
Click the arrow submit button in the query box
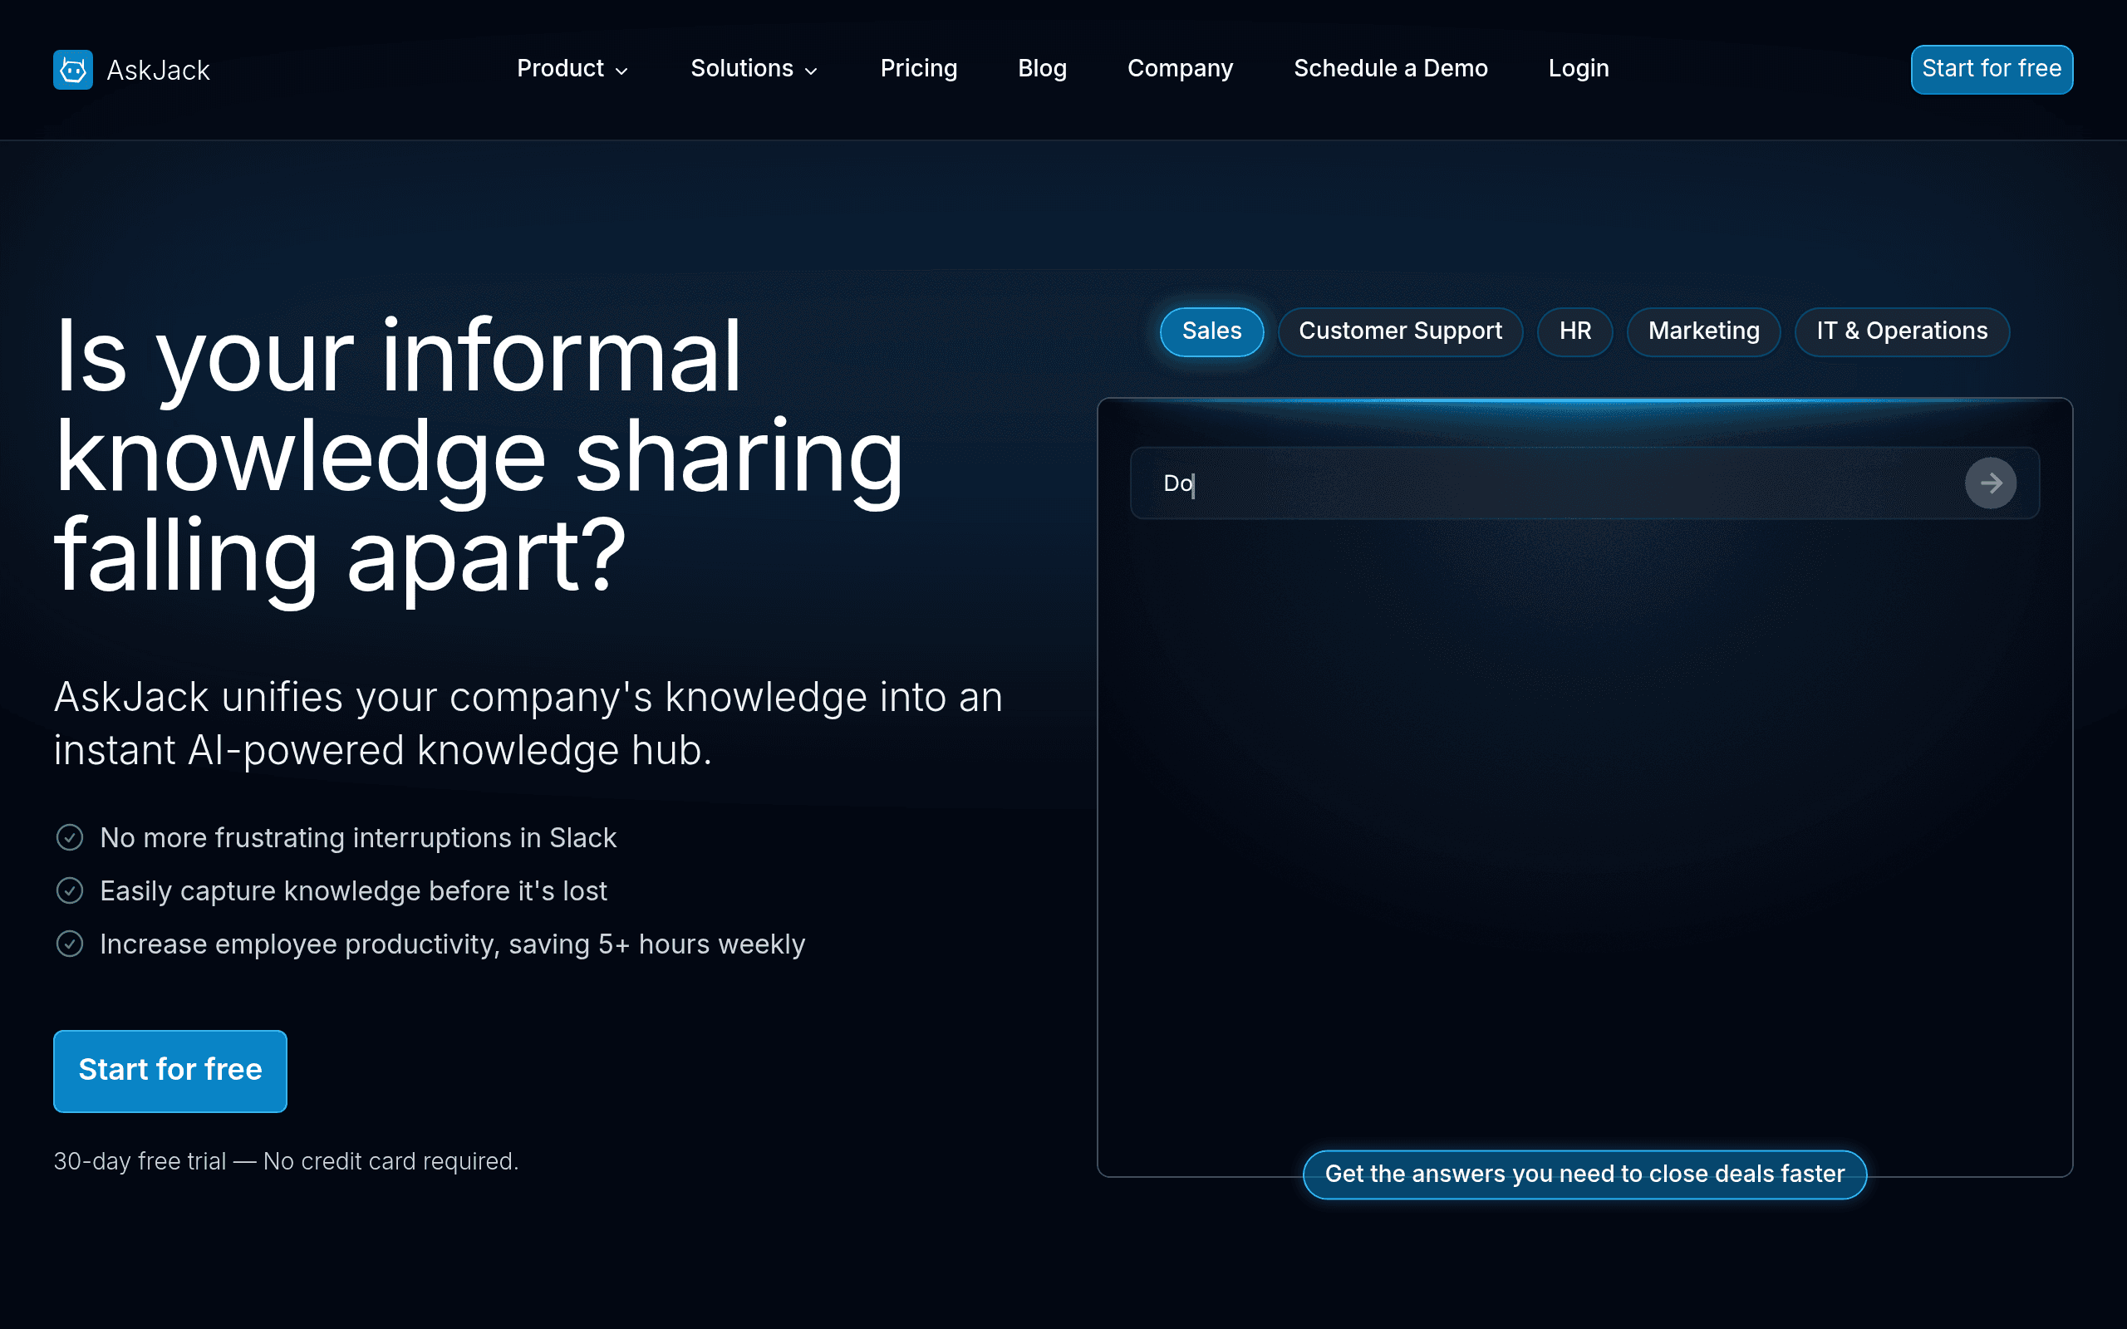click(1990, 483)
